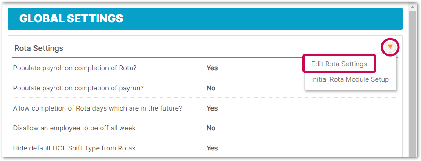
Task: Select 'Populate payroll on completion of payrun?' label
Action: [x=78, y=88]
